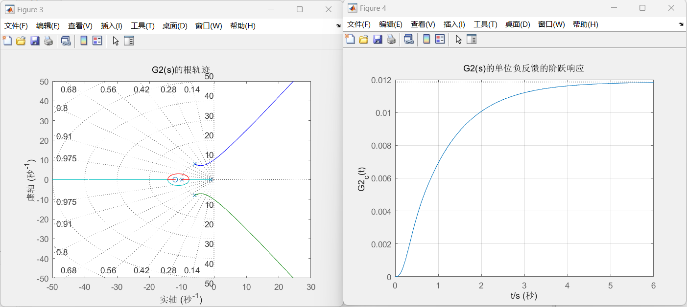Open 桌面(D) menu in Figure 3
This screenshot has width=687, height=307.
click(x=175, y=26)
